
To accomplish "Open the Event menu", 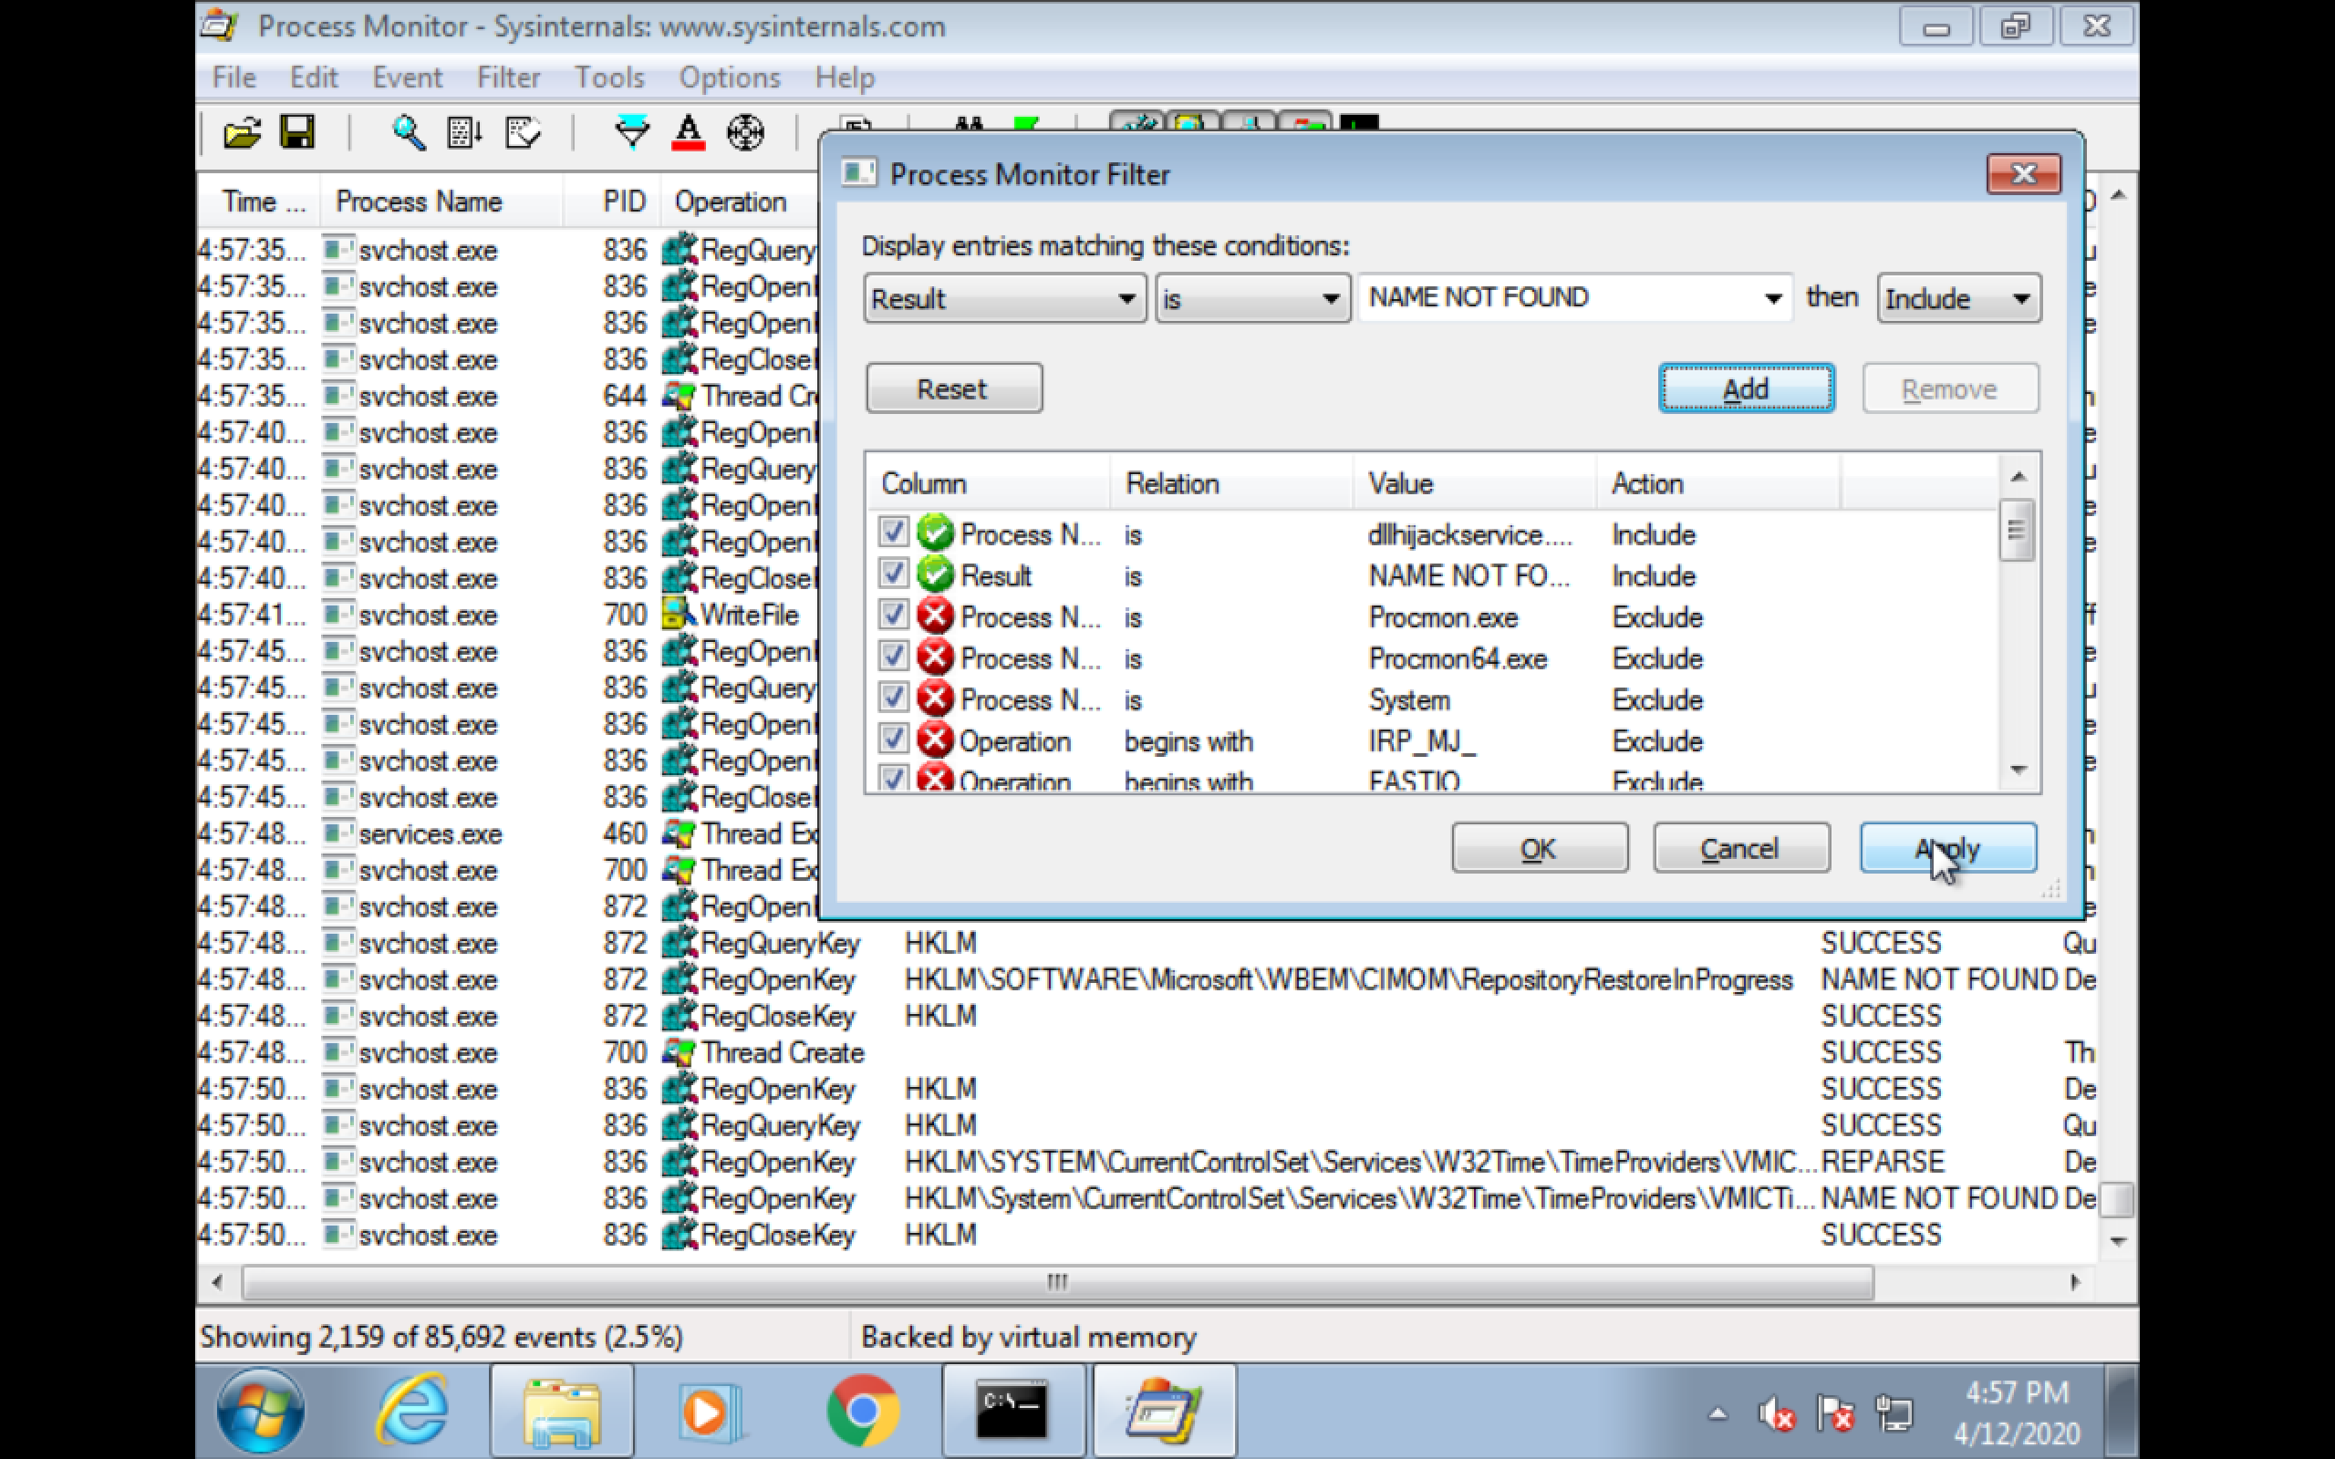I will coord(407,78).
